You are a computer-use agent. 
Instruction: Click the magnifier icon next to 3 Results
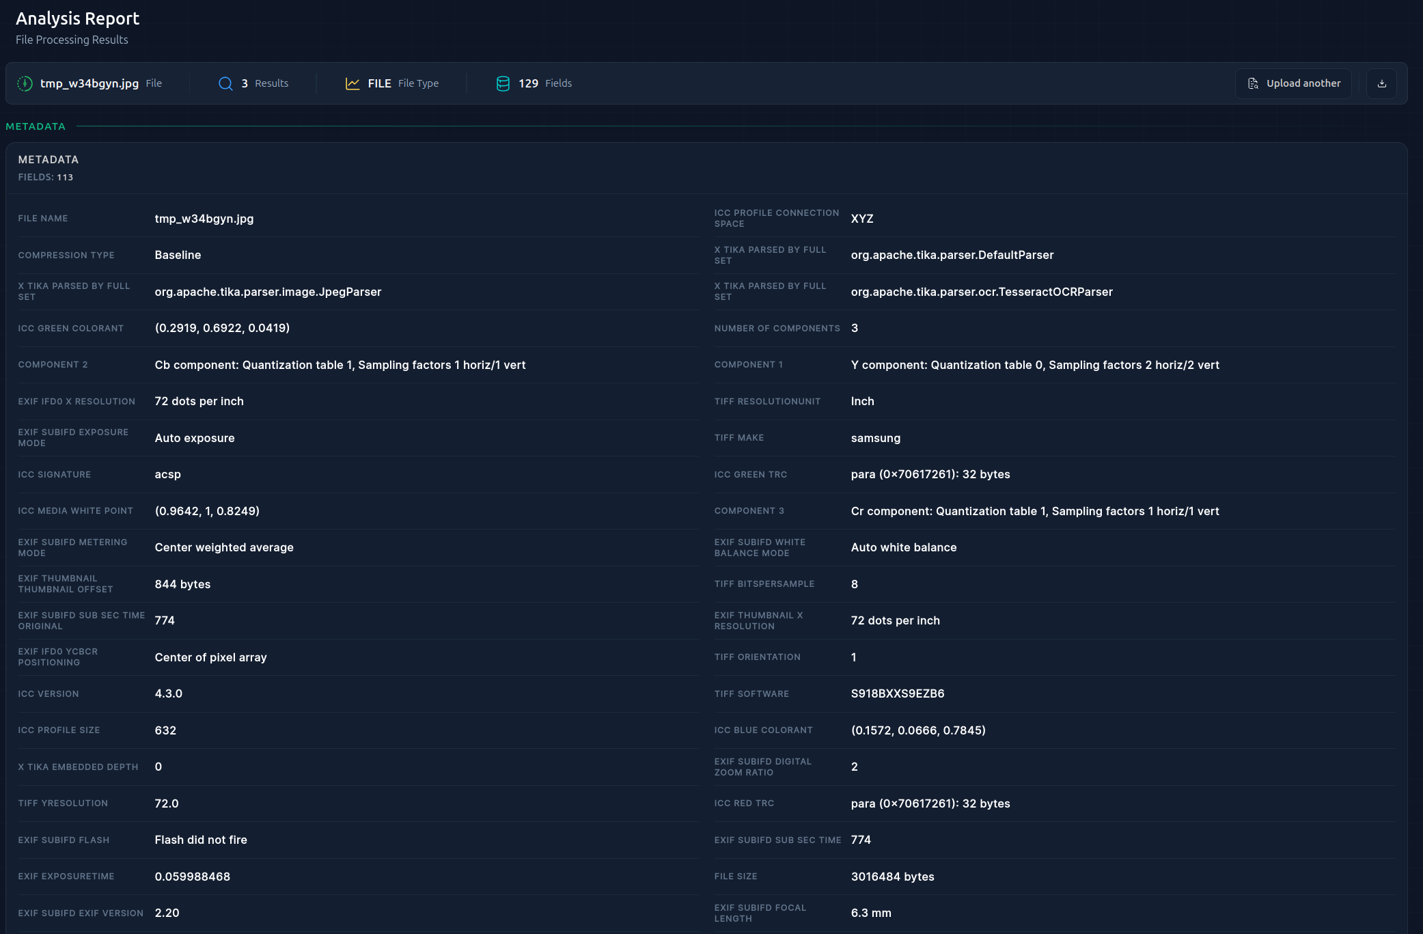click(x=225, y=83)
